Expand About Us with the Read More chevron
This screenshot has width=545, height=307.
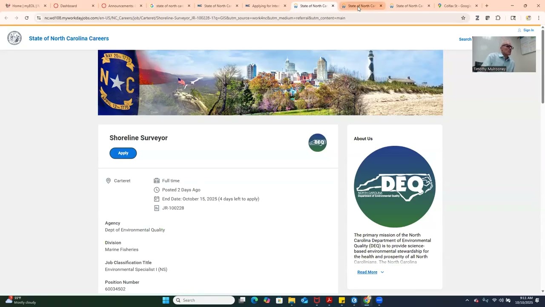pyautogui.click(x=382, y=272)
